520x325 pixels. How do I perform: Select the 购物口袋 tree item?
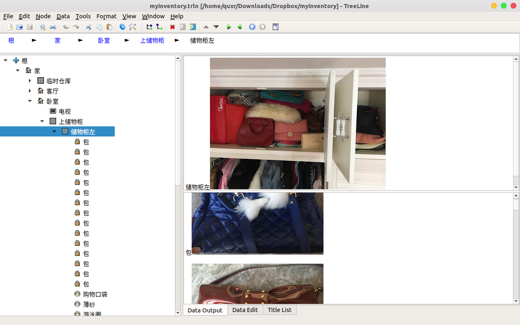95,294
